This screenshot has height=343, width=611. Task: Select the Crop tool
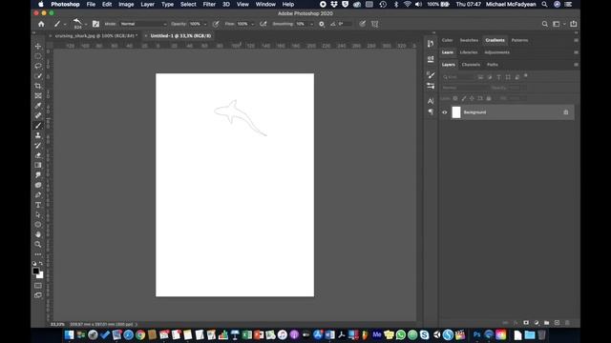coord(38,86)
